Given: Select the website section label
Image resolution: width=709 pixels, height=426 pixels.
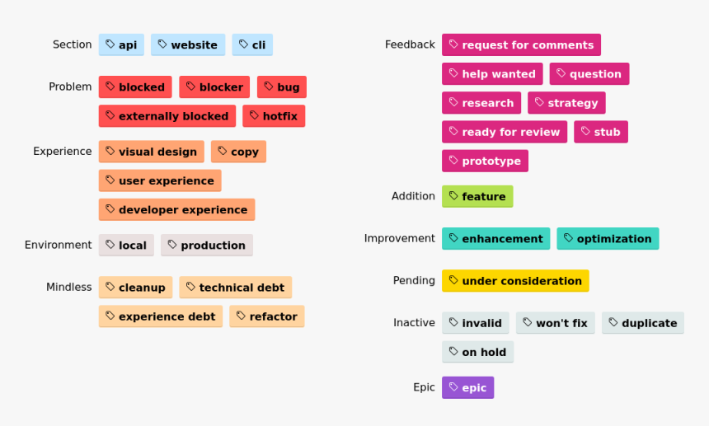Looking at the screenshot, I should [188, 44].
